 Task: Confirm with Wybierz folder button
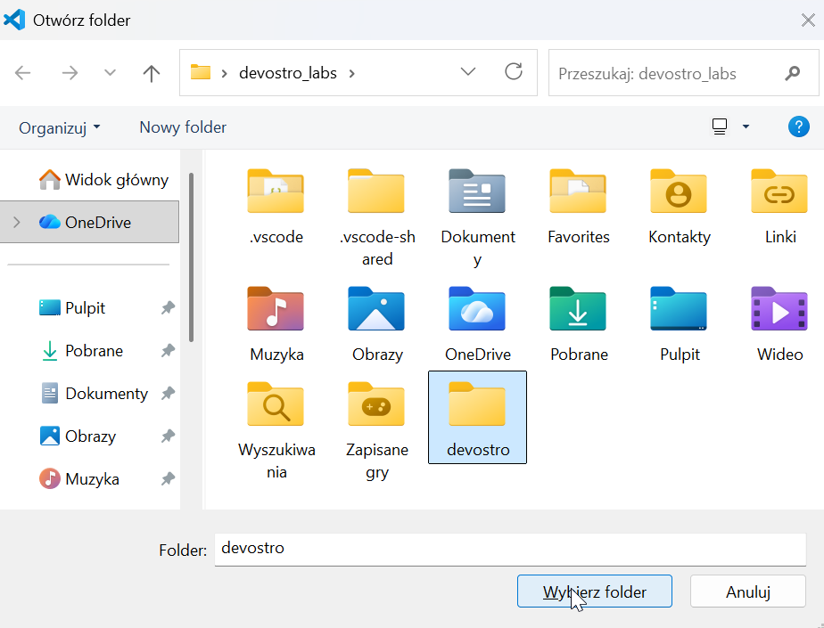[594, 591]
